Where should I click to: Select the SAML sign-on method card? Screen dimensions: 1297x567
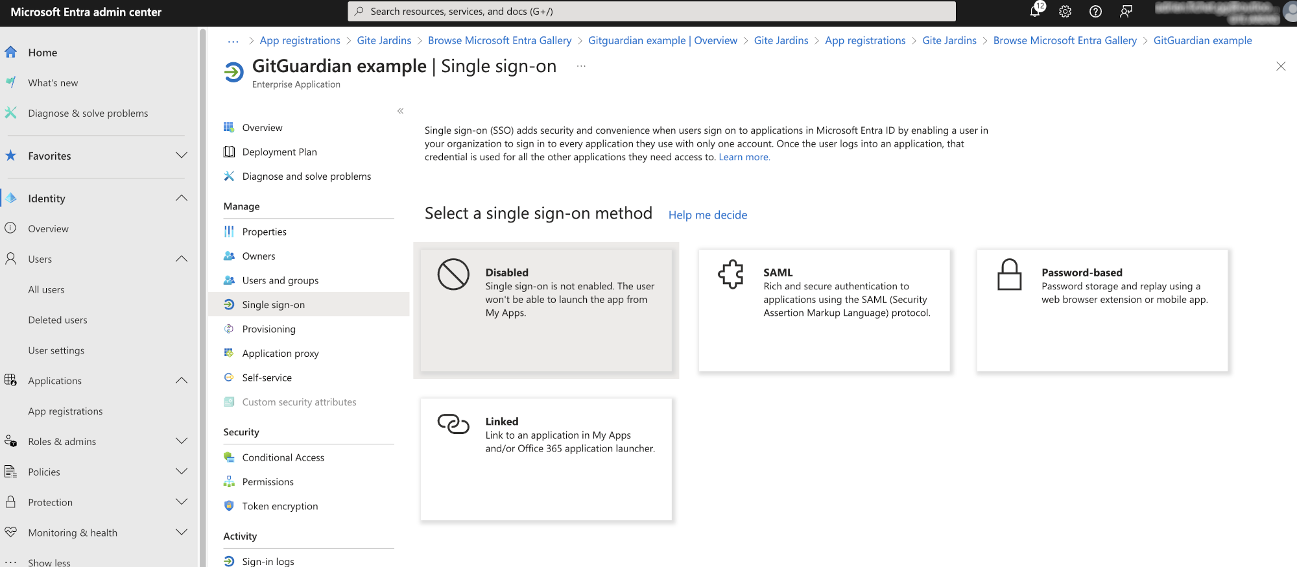(824, 310)
